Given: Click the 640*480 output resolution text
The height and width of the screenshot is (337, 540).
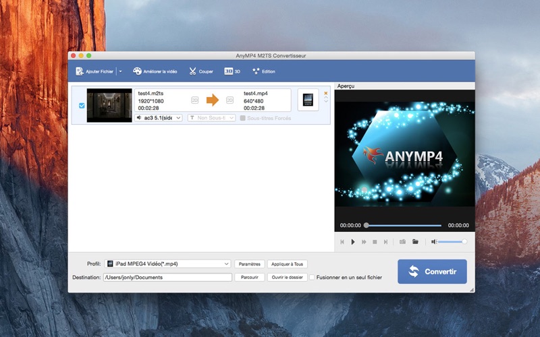Looking at the screenshot, I should pos(253,101).
